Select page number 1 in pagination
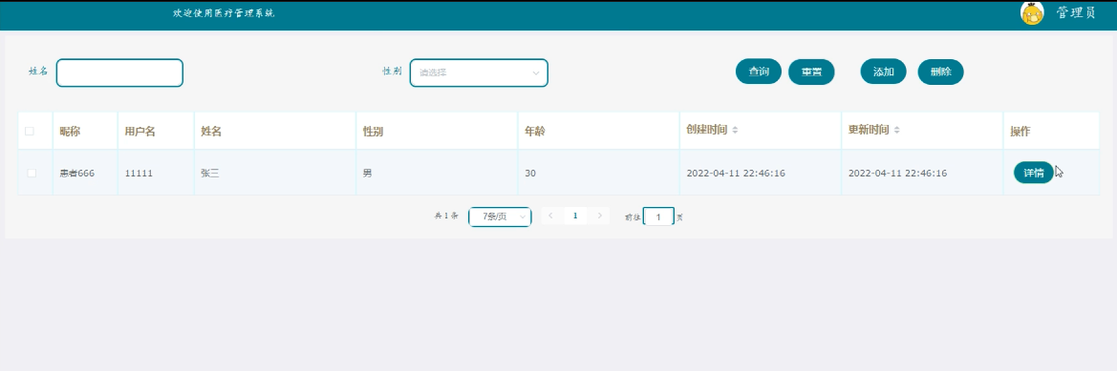1117x371 pixels. click(575, 216)
